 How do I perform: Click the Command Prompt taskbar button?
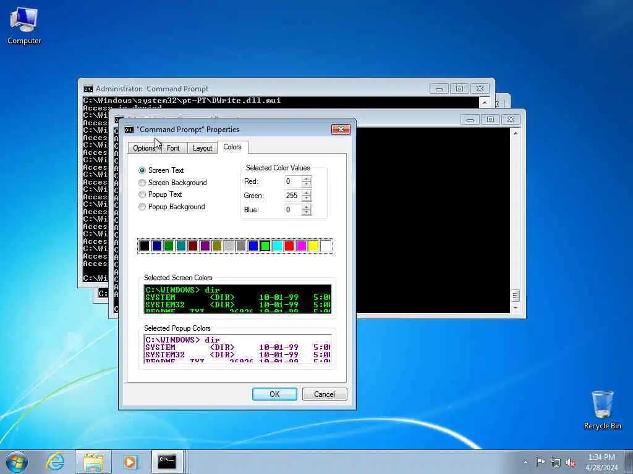pos(167,462)
